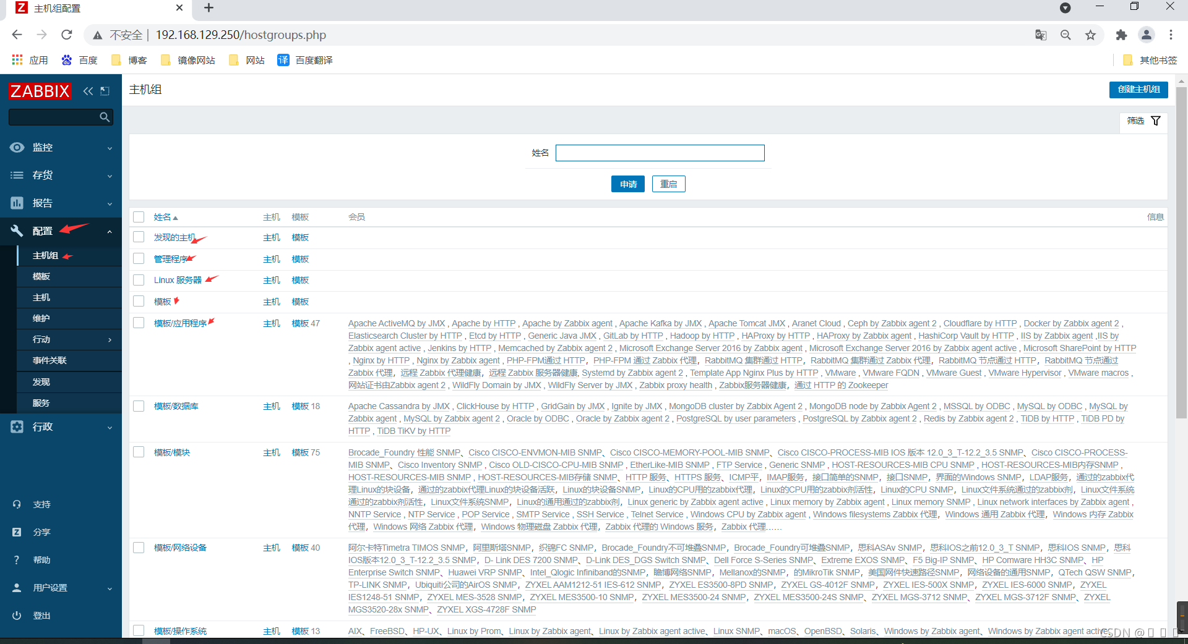Click the translate page icon in address bar
1188x644 pixels.
coord(1041,35)
